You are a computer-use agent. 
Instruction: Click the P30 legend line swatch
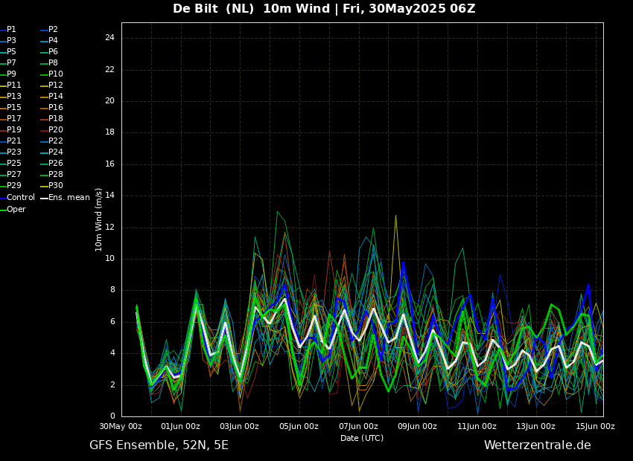click(44, 186)
